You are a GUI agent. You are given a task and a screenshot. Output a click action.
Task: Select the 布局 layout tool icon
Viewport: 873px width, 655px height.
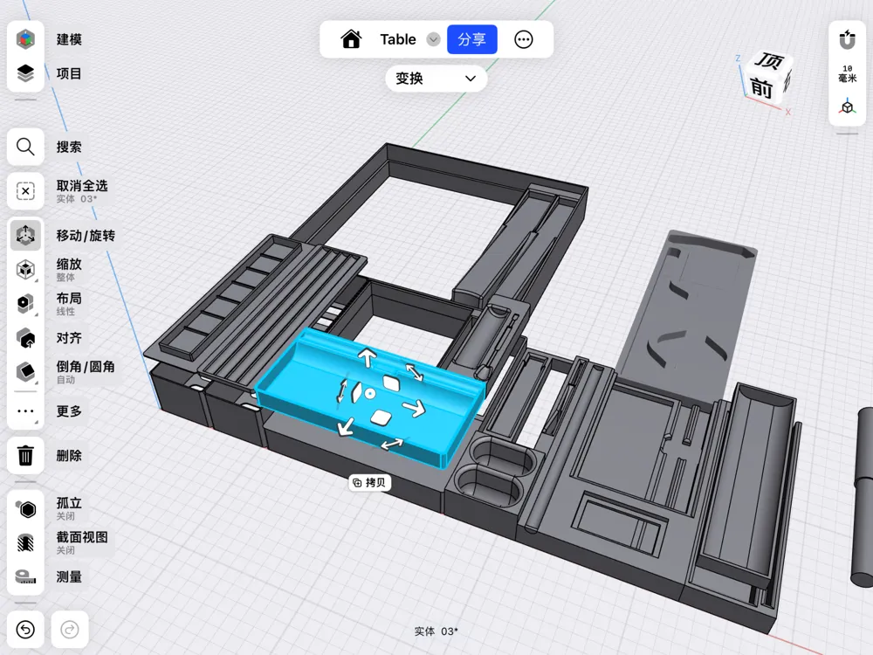25,304
